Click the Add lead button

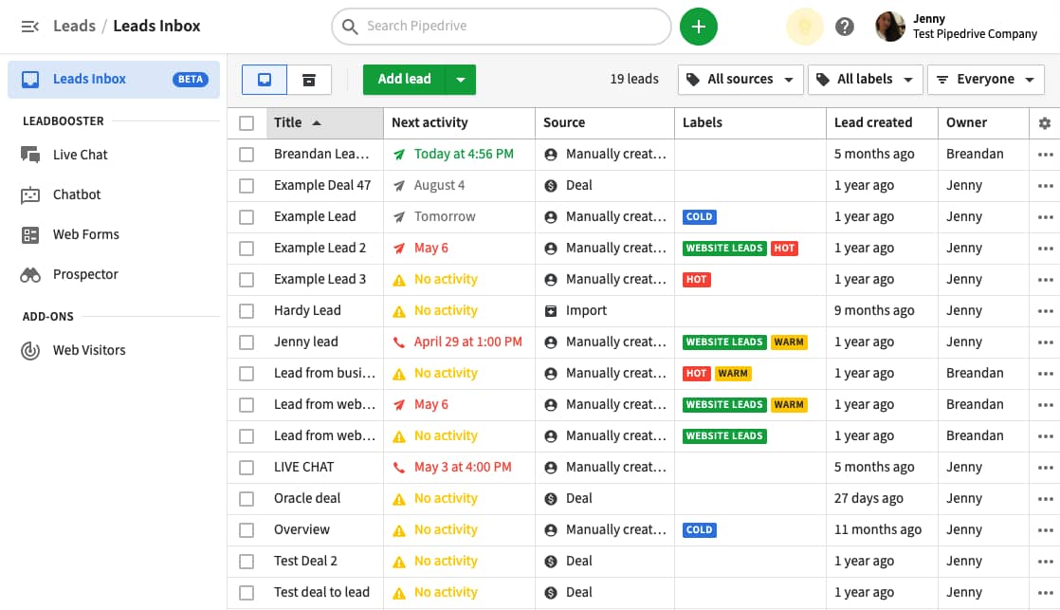point(404,80)
